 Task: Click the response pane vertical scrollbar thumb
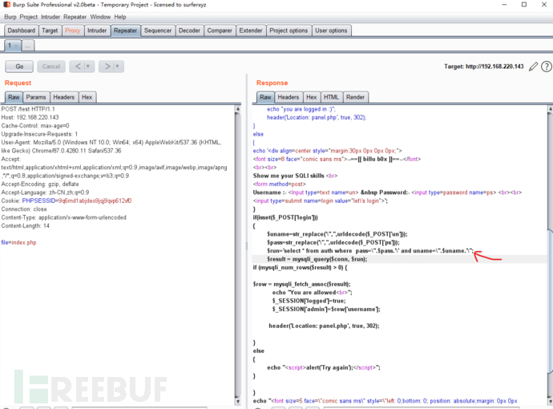tap(550, 300)
